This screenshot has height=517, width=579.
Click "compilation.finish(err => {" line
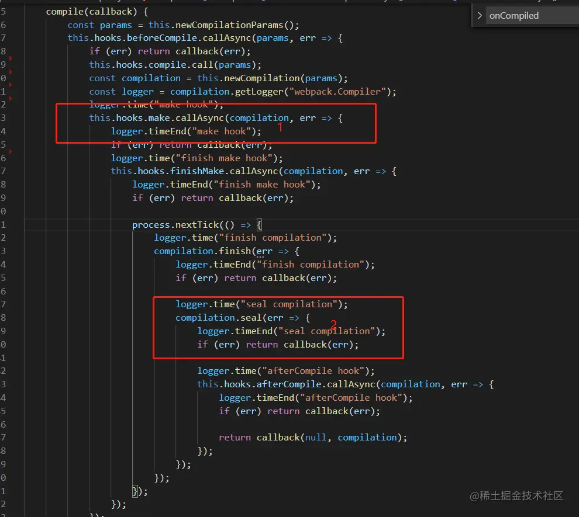point(226,251)
